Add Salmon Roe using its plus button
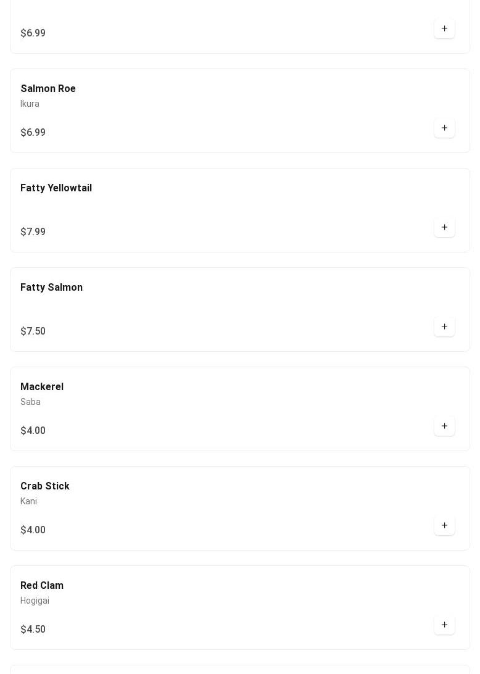This screenshot has height=674, width=480. coord(444,128)
